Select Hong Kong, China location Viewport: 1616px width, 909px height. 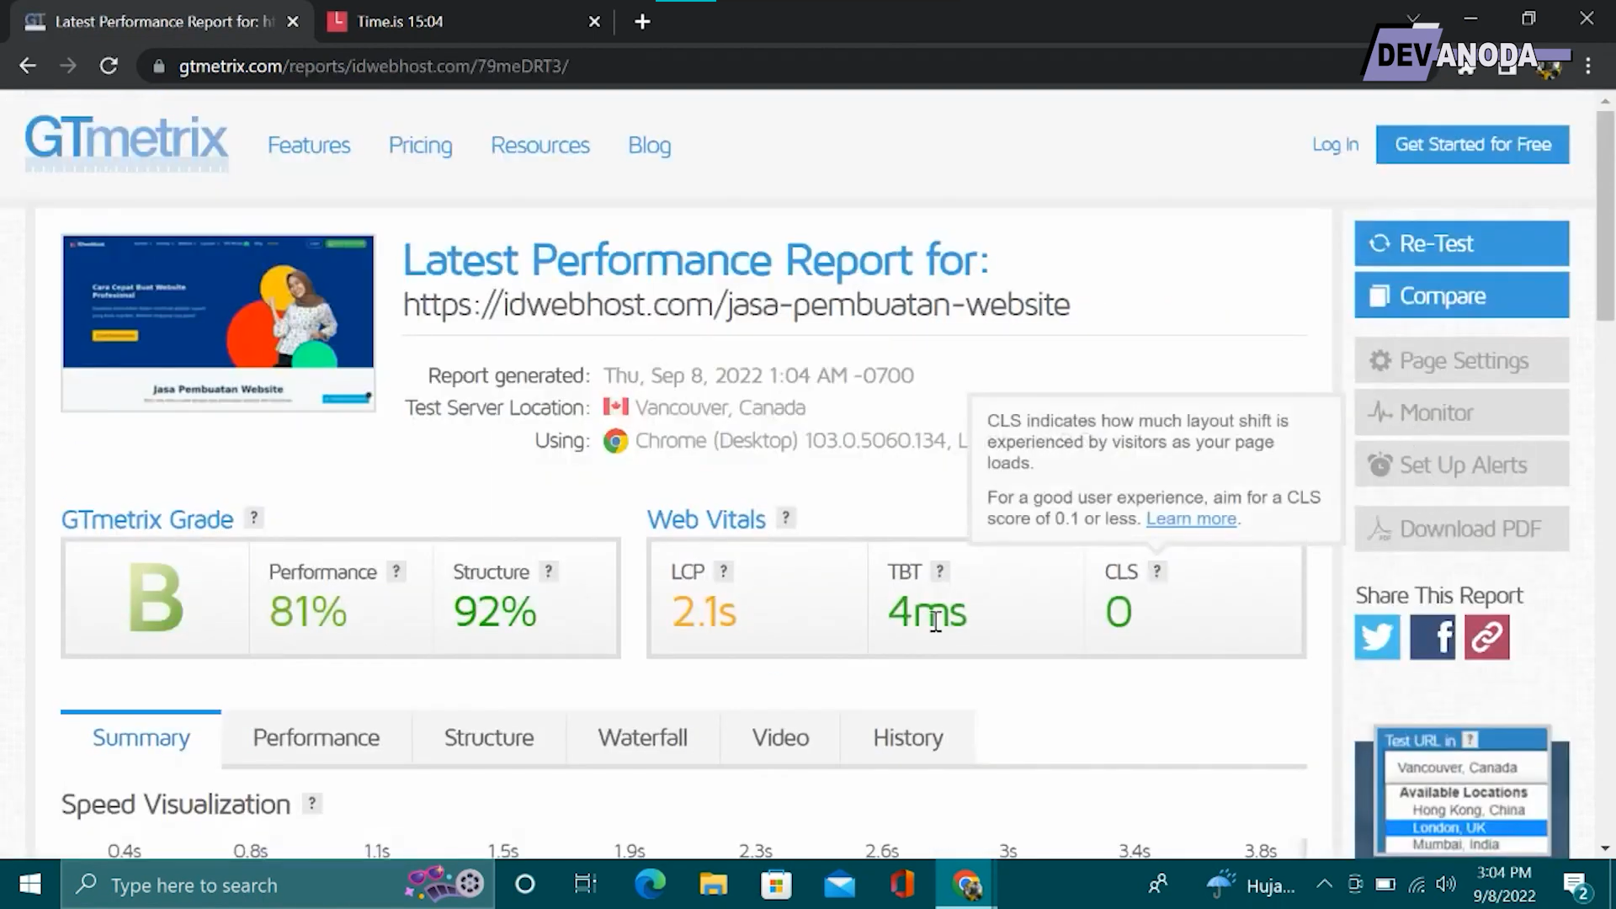[1468, 810]
